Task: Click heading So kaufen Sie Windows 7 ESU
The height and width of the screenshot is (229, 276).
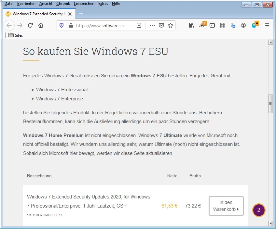Action: pyautogui.click(x=96, y=51)
